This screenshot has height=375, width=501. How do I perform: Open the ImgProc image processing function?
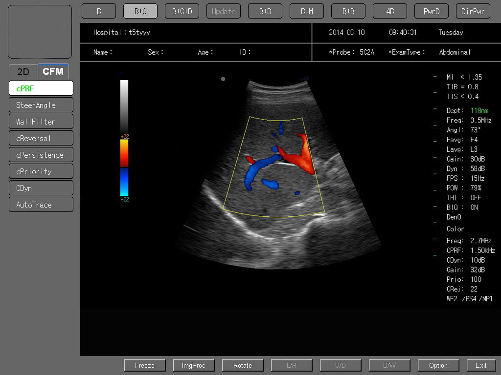point(194,365)
